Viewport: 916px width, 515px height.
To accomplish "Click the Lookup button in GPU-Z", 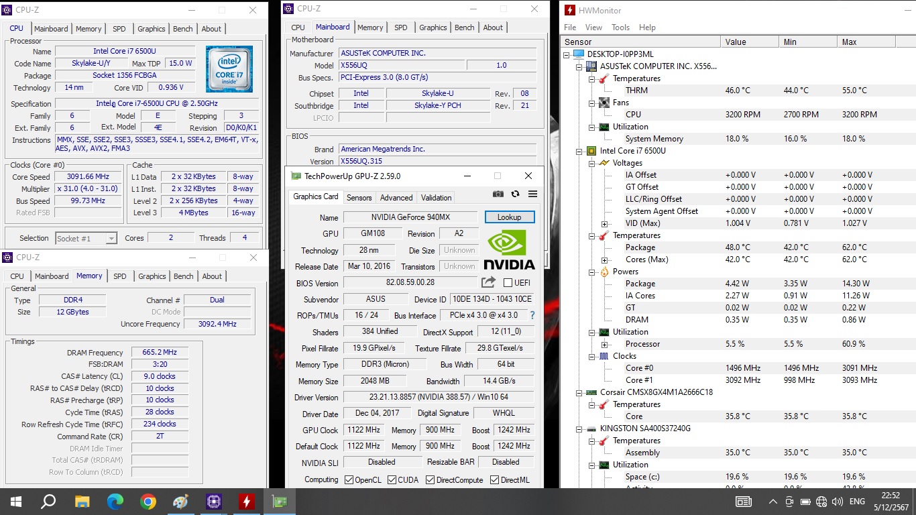I will pyautogui.click(x=510, y=217).
